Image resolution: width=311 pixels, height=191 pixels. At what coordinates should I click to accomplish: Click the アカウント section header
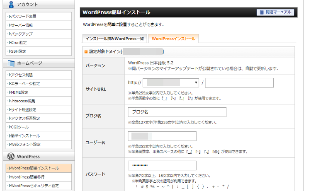39,5
